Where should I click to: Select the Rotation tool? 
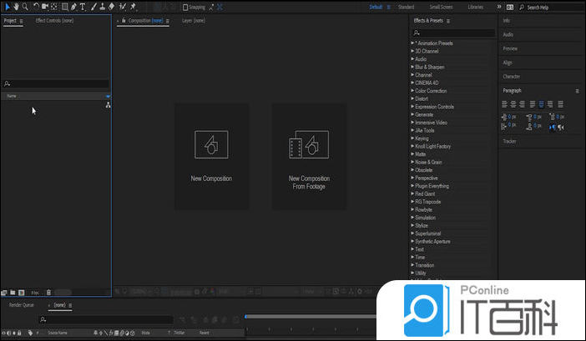(x=36, y=7)
